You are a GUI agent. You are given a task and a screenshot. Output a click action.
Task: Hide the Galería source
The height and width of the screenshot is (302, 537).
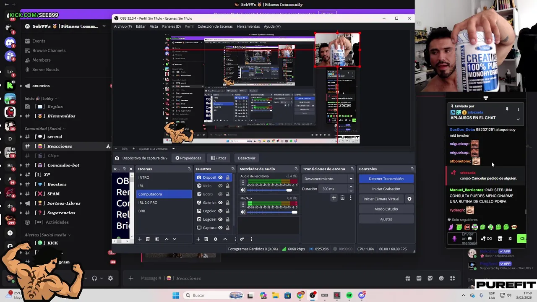[220, 203]
